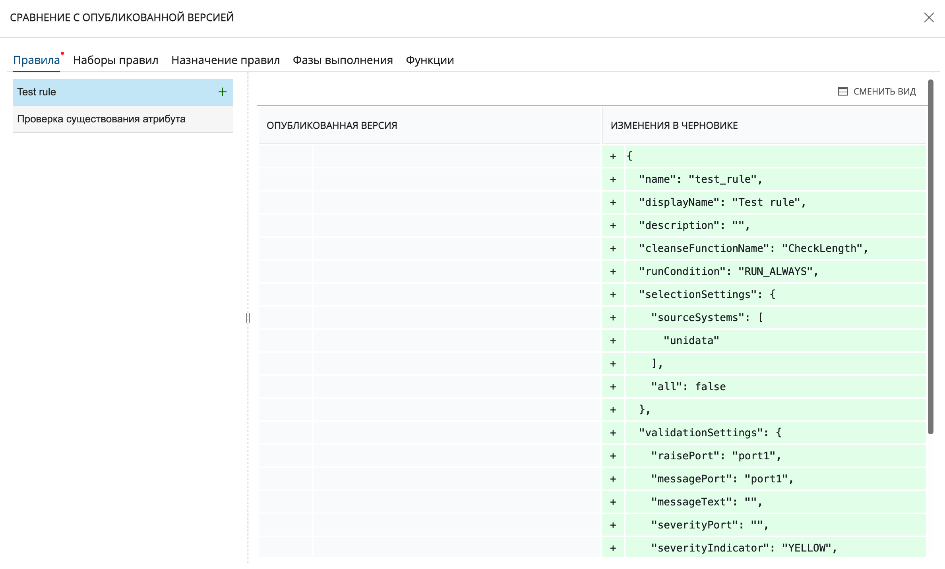The height and width of the screenshot is (569, 945).
Task: Click plus marker beside "severityIndicator" line
Action: point(613,548)
